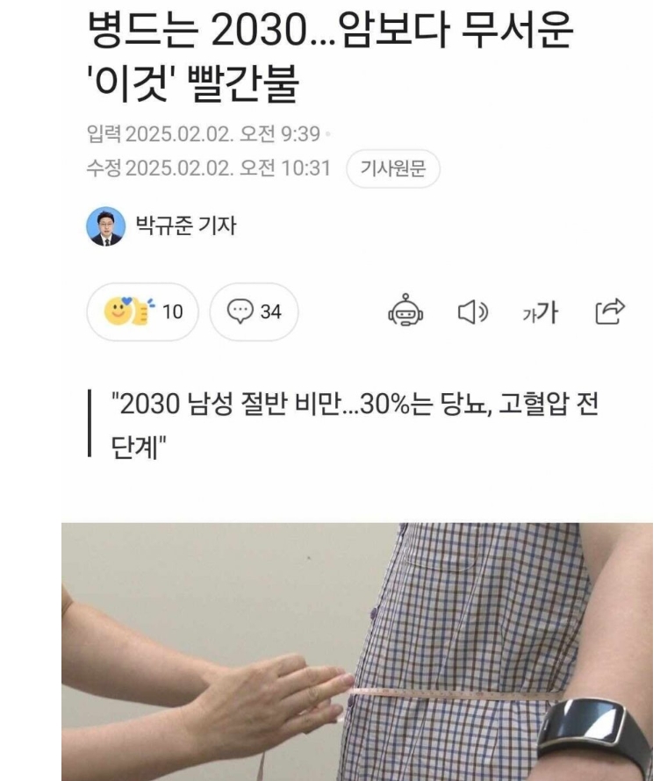Image resolution: width=660 pixels, height=781 pixels.
Task: Open the waist measurement article photo
Action: point(357,651)
